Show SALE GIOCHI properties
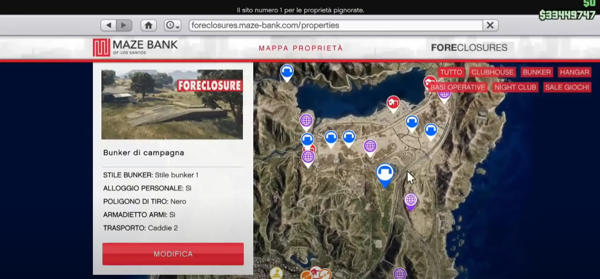This screenshot has height=279, width=600. [567, 87]
